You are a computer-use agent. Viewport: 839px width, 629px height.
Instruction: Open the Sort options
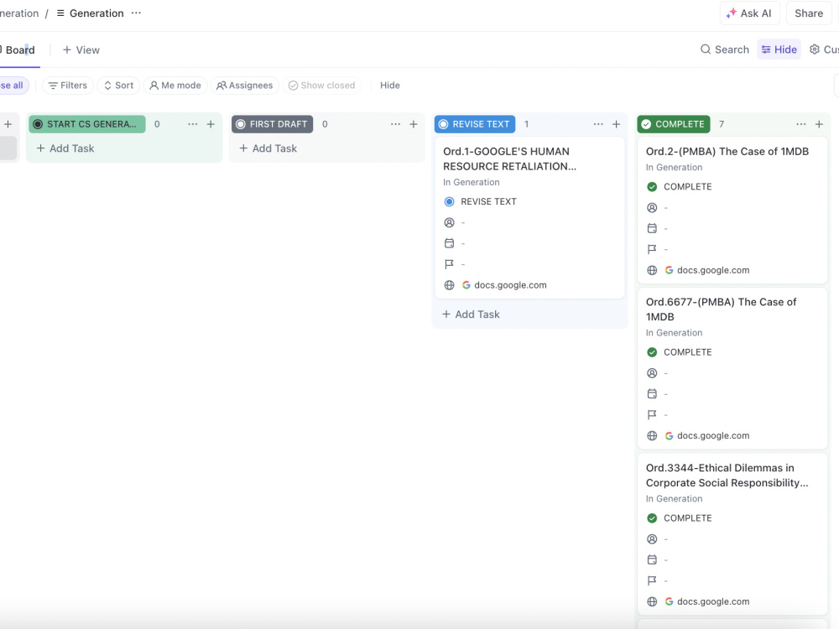tap(119, 86)
